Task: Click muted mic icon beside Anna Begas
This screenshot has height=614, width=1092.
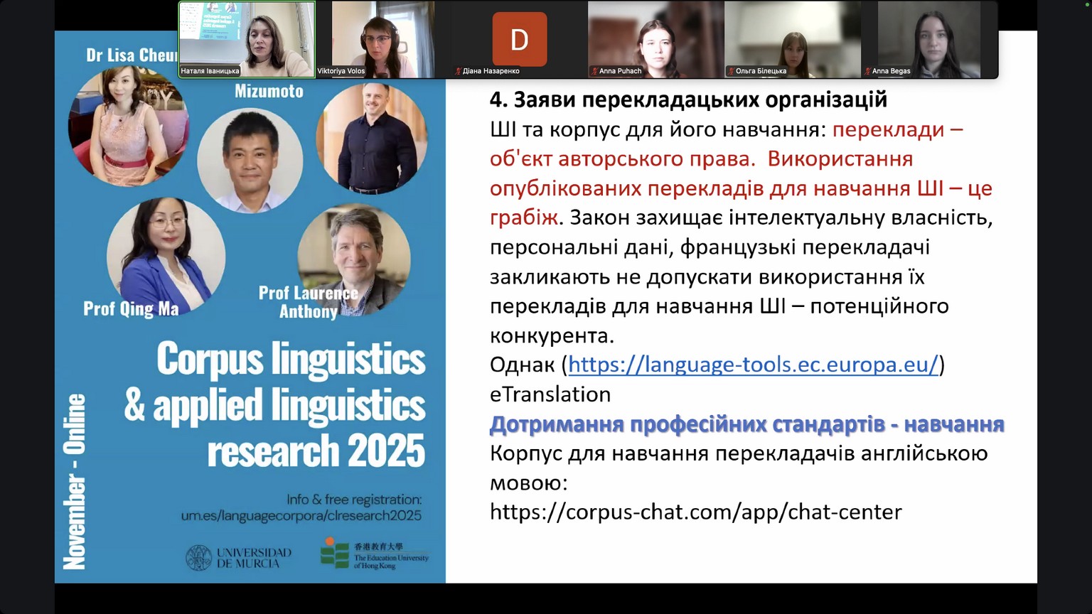Action: 867,71
